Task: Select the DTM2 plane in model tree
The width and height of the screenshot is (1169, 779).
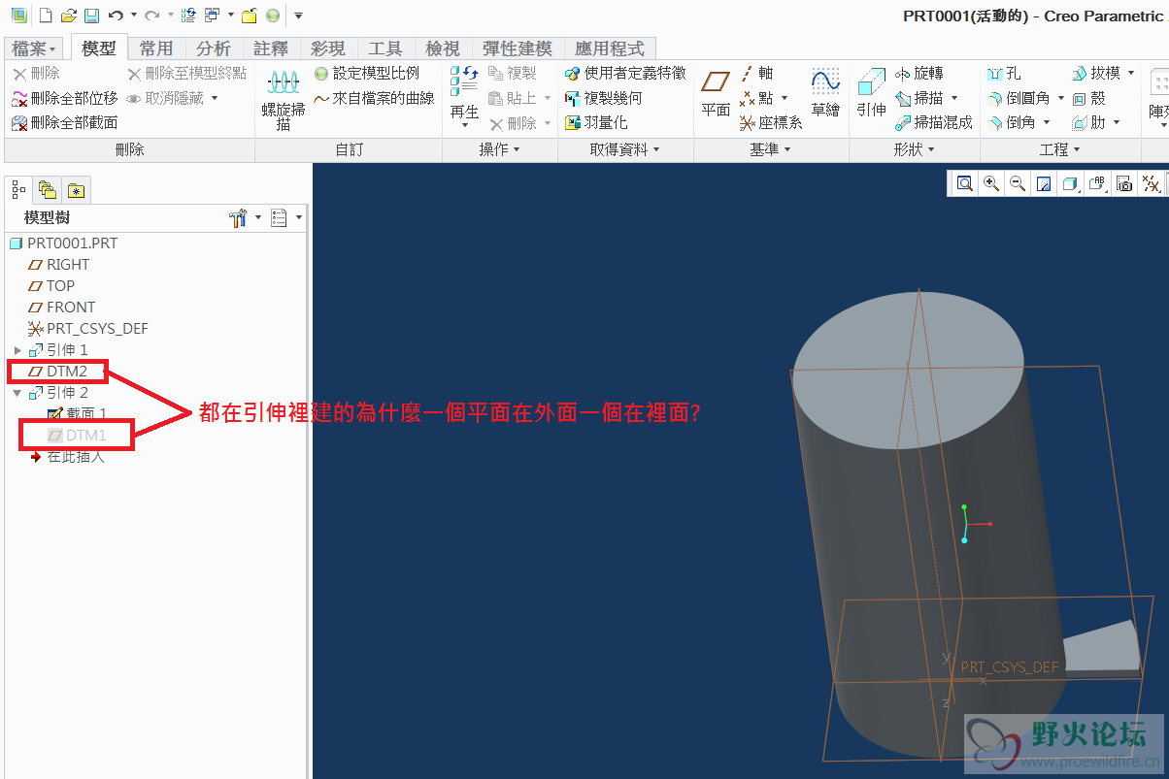Action: (58, 372)
